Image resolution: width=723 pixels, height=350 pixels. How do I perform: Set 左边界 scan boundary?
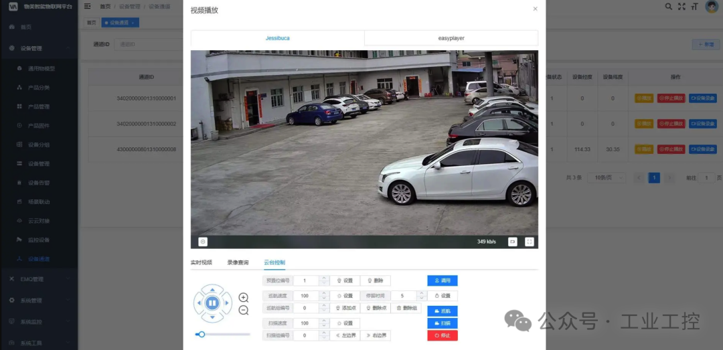(345, 336)
